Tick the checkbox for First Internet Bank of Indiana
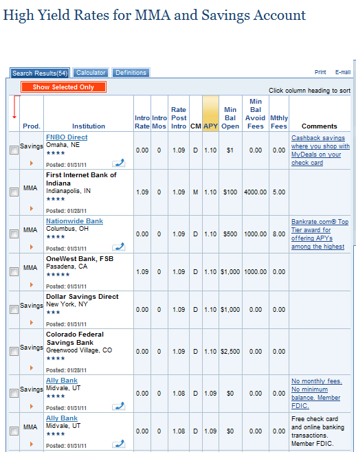Image resolution: width=356 pixels, height=452 pixels. 14,192
